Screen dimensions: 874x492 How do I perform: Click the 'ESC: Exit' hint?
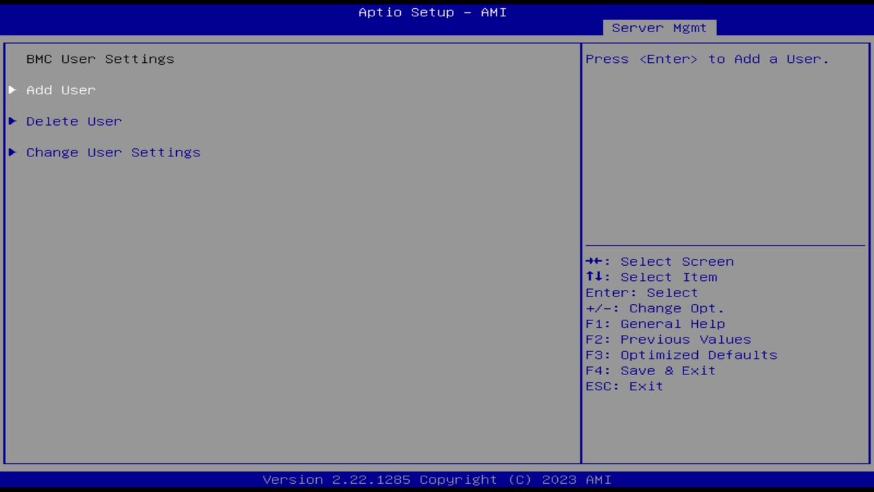[624, 387]
